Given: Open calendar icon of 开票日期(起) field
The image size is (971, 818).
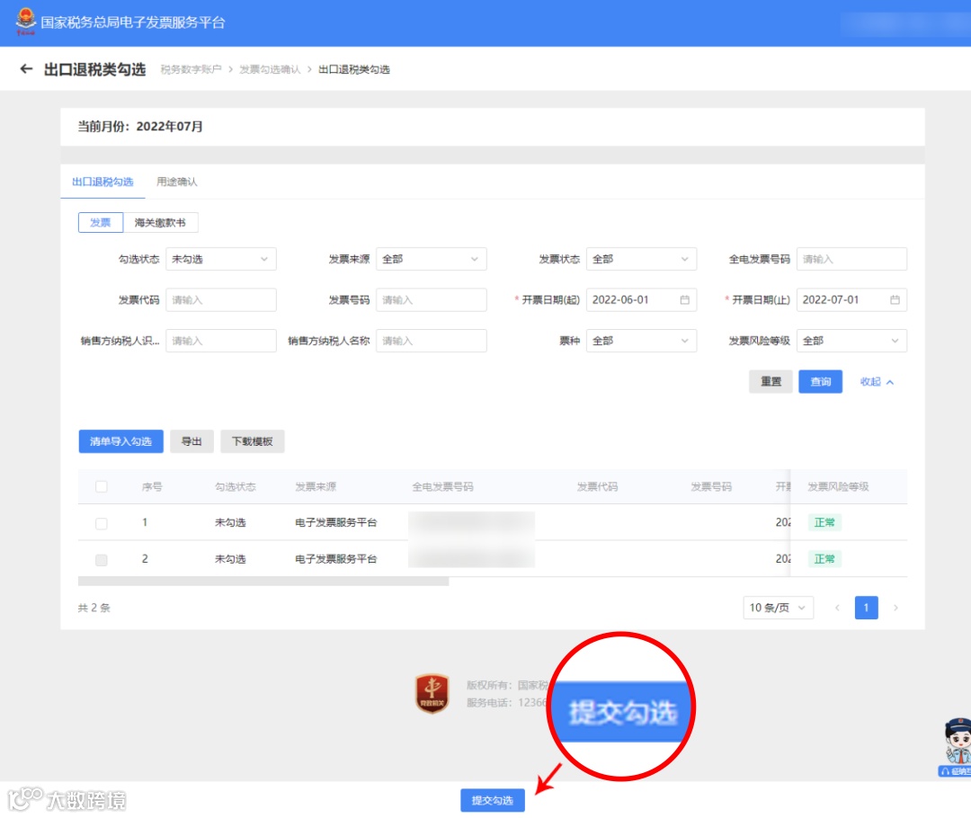Looking at the screenshot, I should tap(684, 299).
